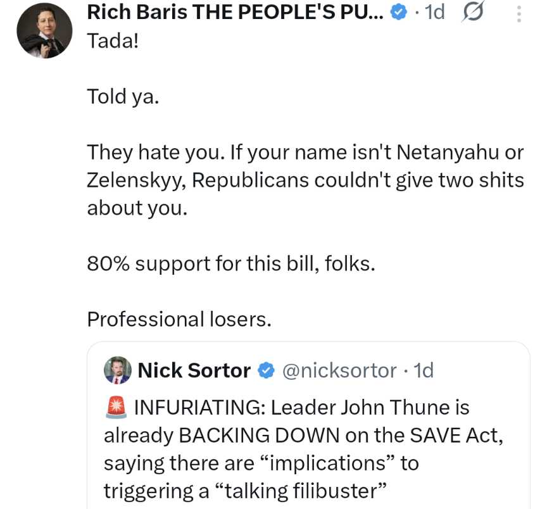The height and width of the screenshot is (509, 547).
Task: Click Rich Baris's blue verified badge
Action: (x=399, y=12)
